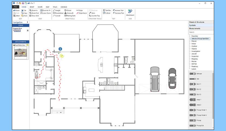Screen dimensions: 226x131
Task: Select the Zoom In tool
Action: pos(34,10)
